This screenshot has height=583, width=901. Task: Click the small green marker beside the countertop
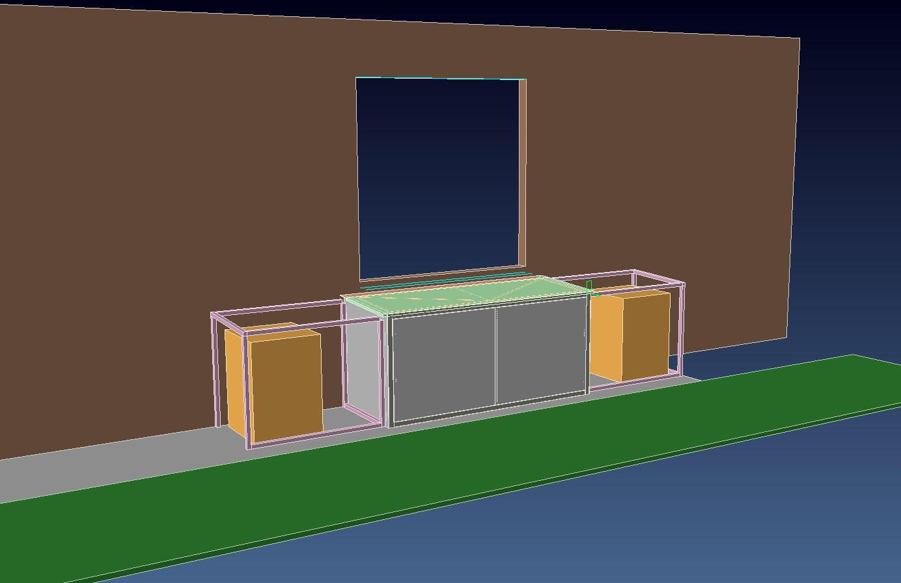coord(589,286)
